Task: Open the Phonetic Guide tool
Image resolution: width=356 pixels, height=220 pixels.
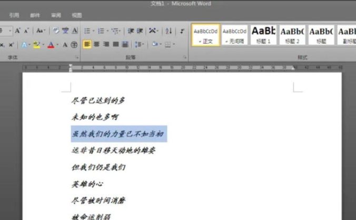Action: (x=65, y=31)
